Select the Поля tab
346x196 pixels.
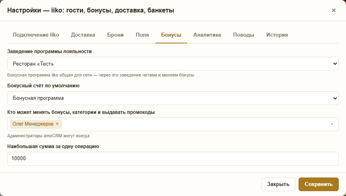[x=142, y=35]
